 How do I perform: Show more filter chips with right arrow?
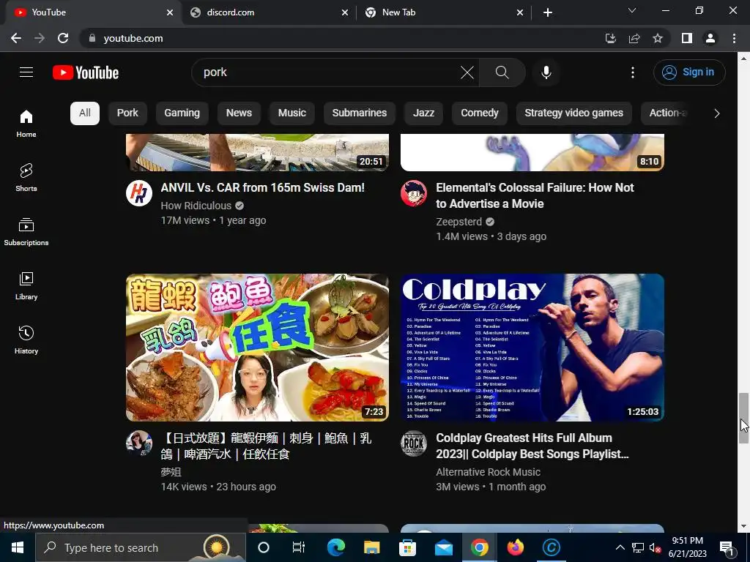point(716,113)
